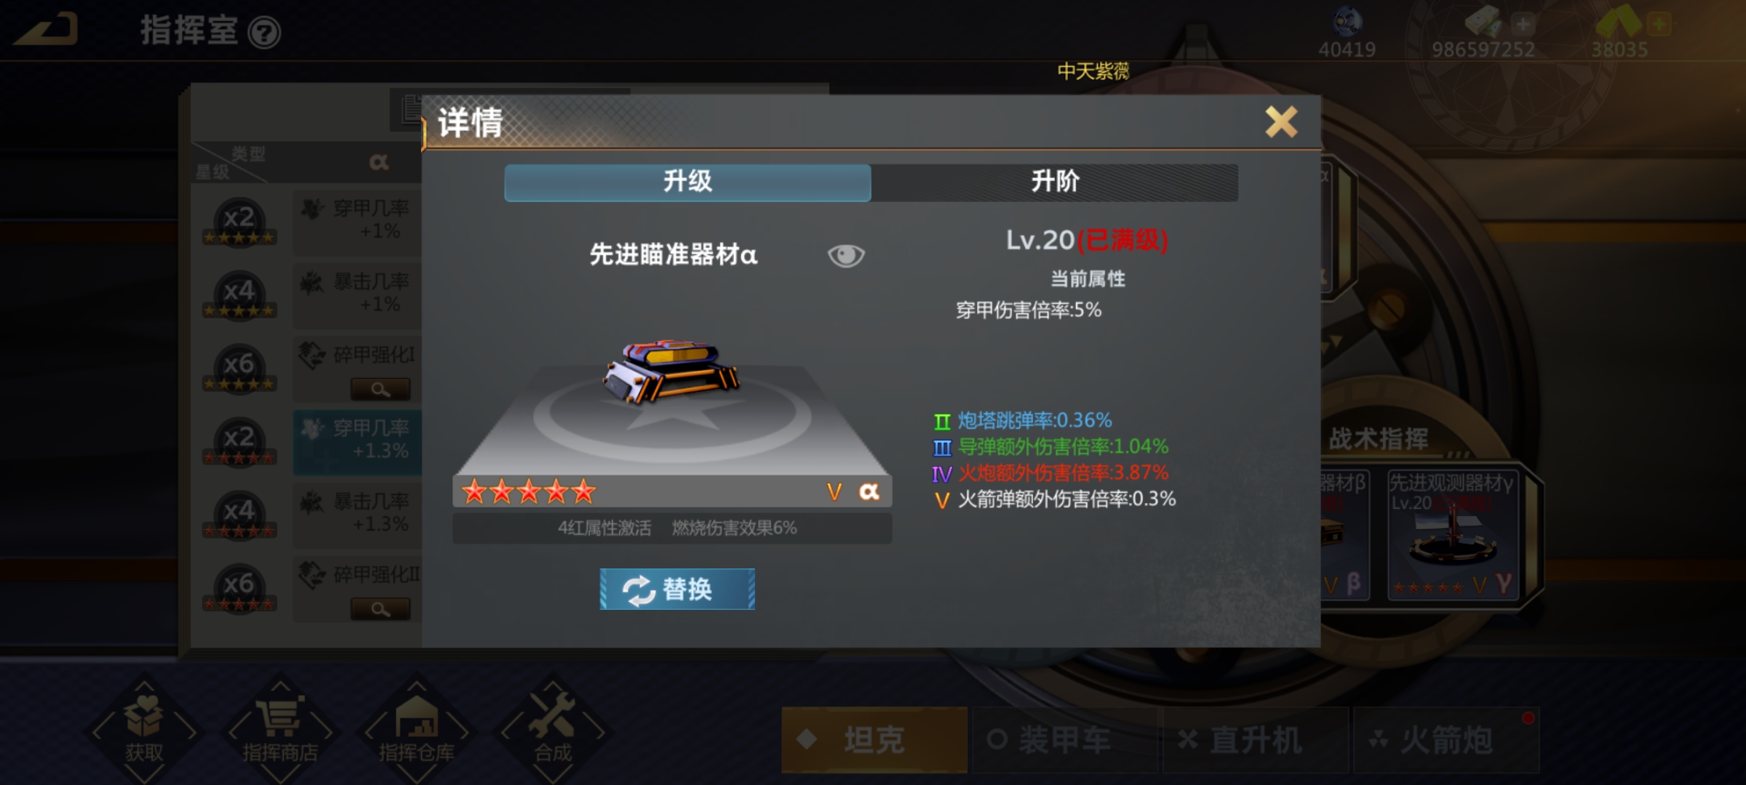Toggle the eye icon beside 先进瞄准器材α
The height and width of the screenshot is (785, 1746).
(x=846, y=255)
